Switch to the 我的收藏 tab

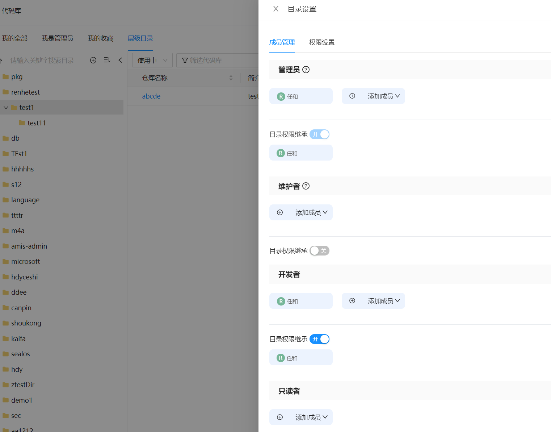coord(100,38)
